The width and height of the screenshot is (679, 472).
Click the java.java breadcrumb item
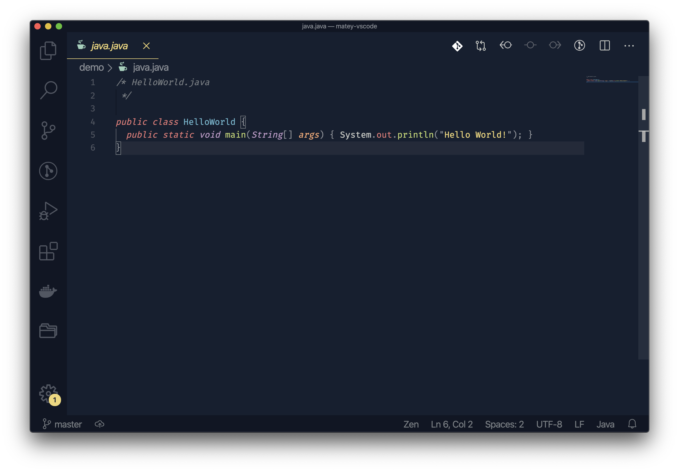[x=150, y=68]
